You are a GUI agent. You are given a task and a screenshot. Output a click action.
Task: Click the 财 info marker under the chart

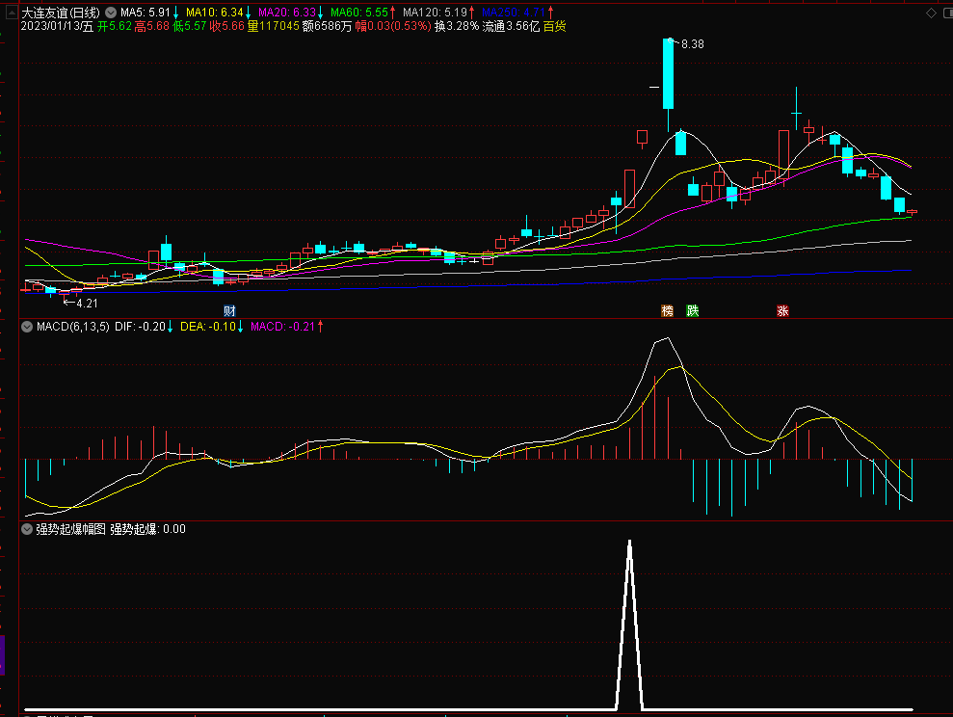click(x=229, y=311)
